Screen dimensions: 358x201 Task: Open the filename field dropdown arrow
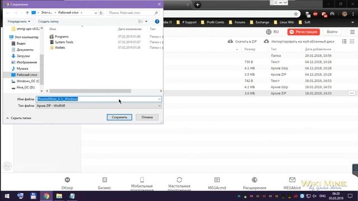[159, 99]
